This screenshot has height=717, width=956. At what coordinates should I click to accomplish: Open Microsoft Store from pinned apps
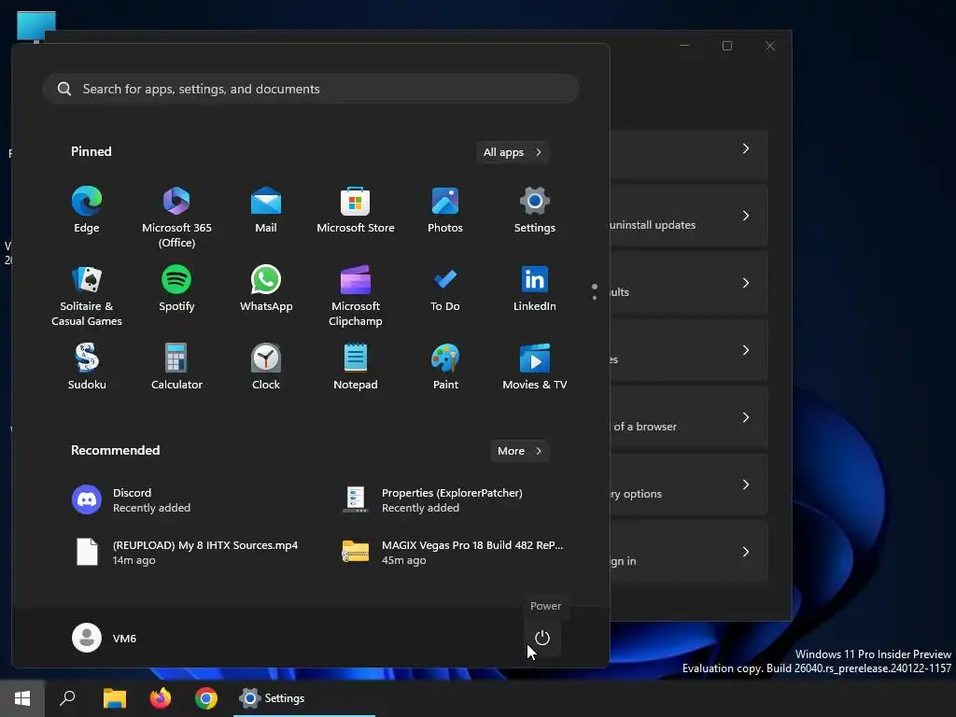(x=356, y=210)
